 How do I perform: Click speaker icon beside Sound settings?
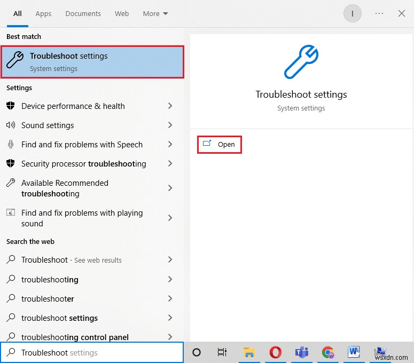[11, 125]
